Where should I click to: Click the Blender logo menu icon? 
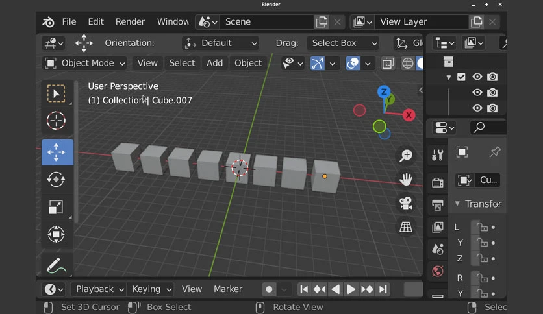pos(48,22)
